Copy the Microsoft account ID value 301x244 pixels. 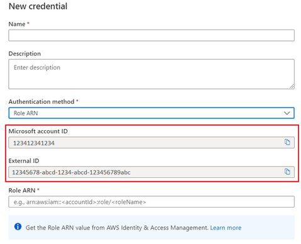point(287,142)
